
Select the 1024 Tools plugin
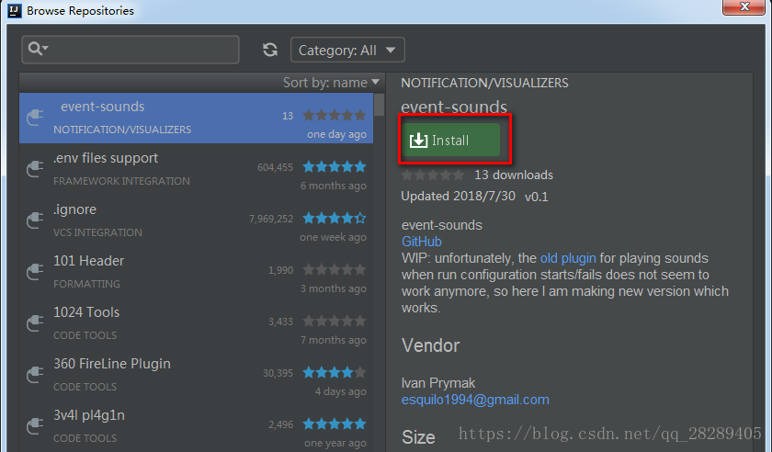[x=196, y=324]
